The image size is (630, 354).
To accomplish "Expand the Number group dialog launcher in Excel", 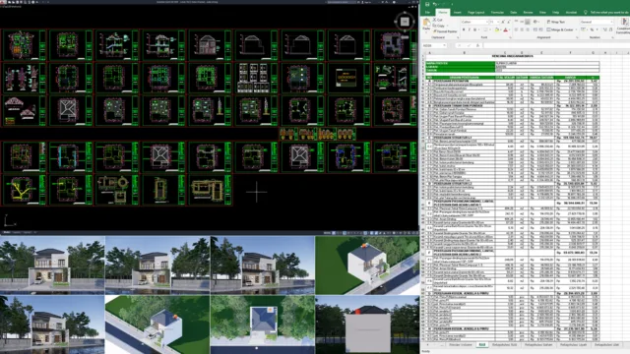I will click(612, 37).
